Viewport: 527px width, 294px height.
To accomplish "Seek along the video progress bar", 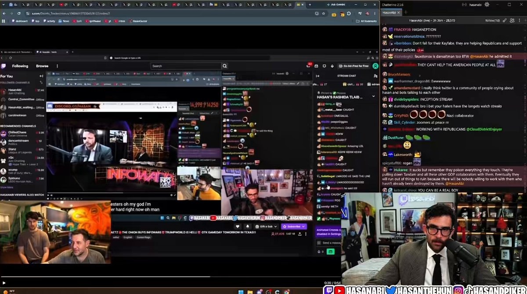I will click(x=171, y=277).
